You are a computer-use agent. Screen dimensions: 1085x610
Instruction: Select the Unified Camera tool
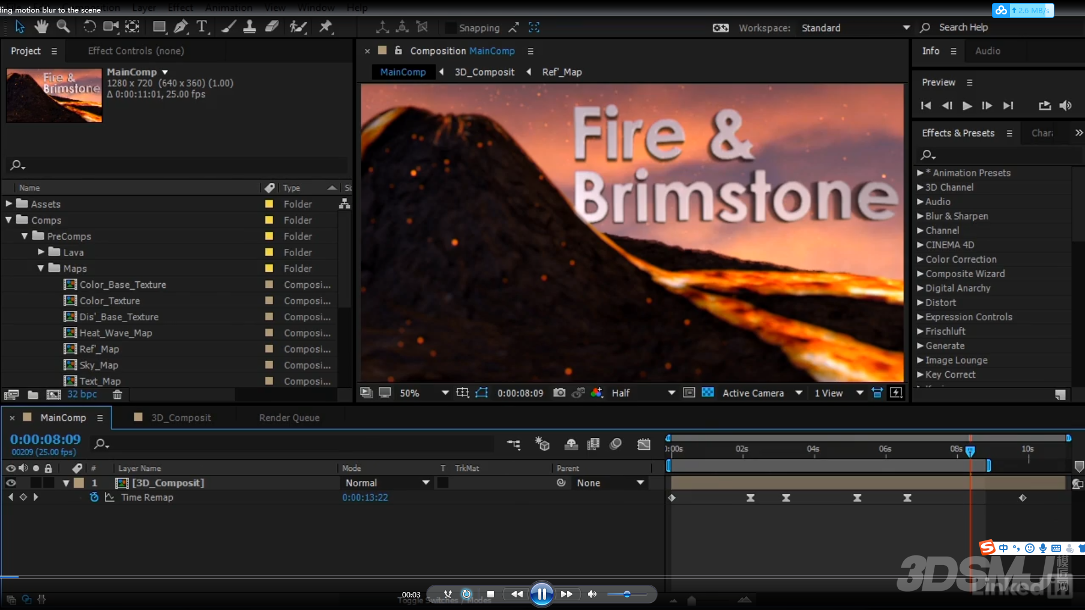coord(111,27)
